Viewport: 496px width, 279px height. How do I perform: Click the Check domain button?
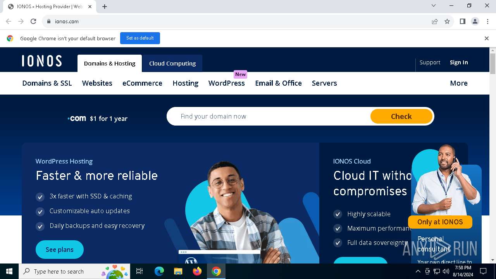(401, 116)
